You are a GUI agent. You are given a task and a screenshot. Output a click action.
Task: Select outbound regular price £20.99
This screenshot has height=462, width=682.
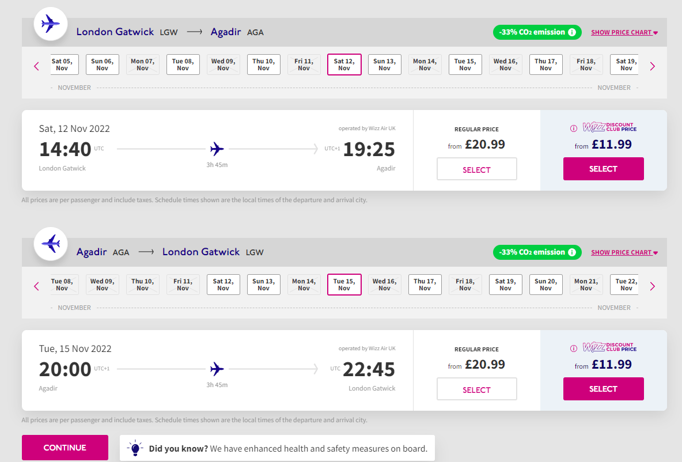pyautogui.click(x=477, y=169)
